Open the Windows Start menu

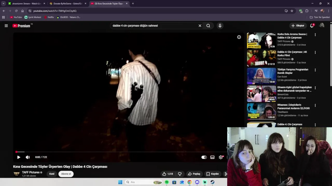tap(120, 182)
